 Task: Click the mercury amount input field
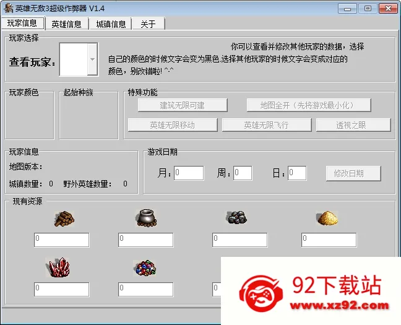point(146,240)
